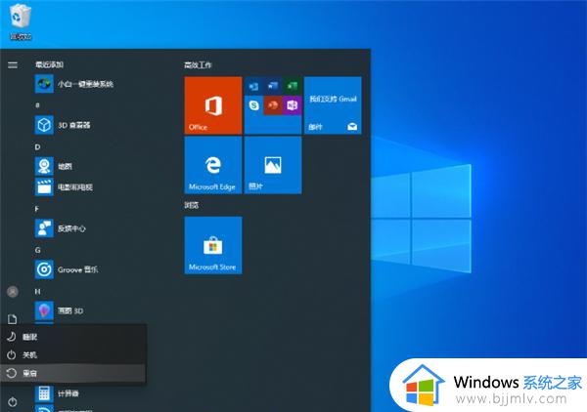Open the 地图 maps app
The height and width of the screenshot is (412, 587).
click(54, 166)
